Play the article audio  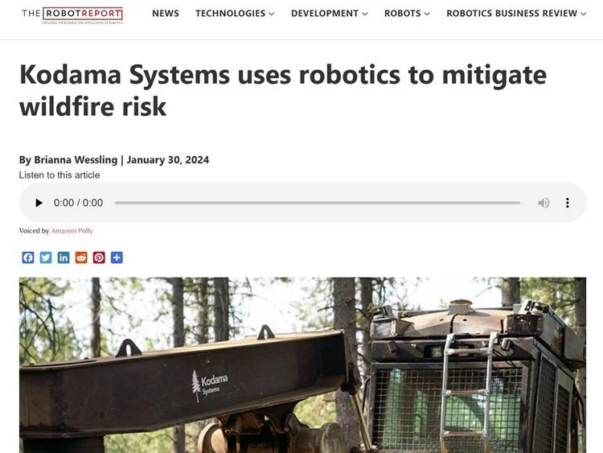pos(39,203)
